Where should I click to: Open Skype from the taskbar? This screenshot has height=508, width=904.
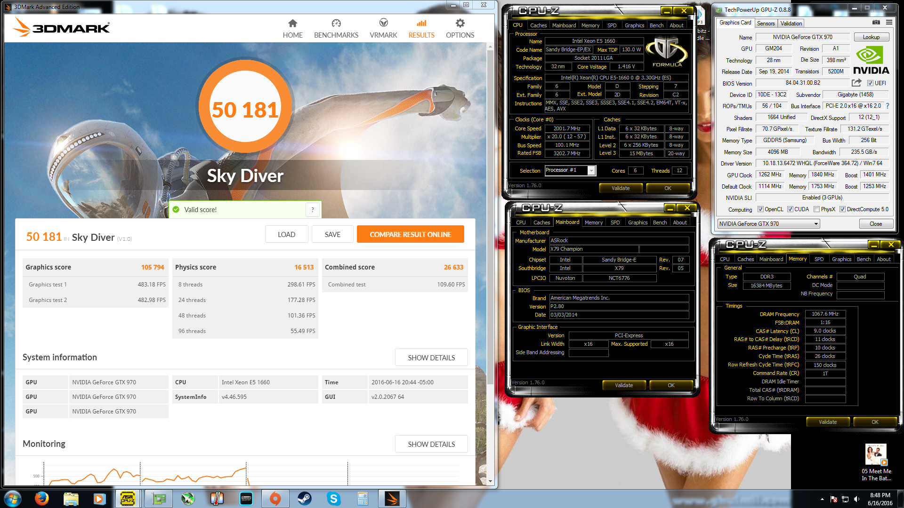point(334,499)
